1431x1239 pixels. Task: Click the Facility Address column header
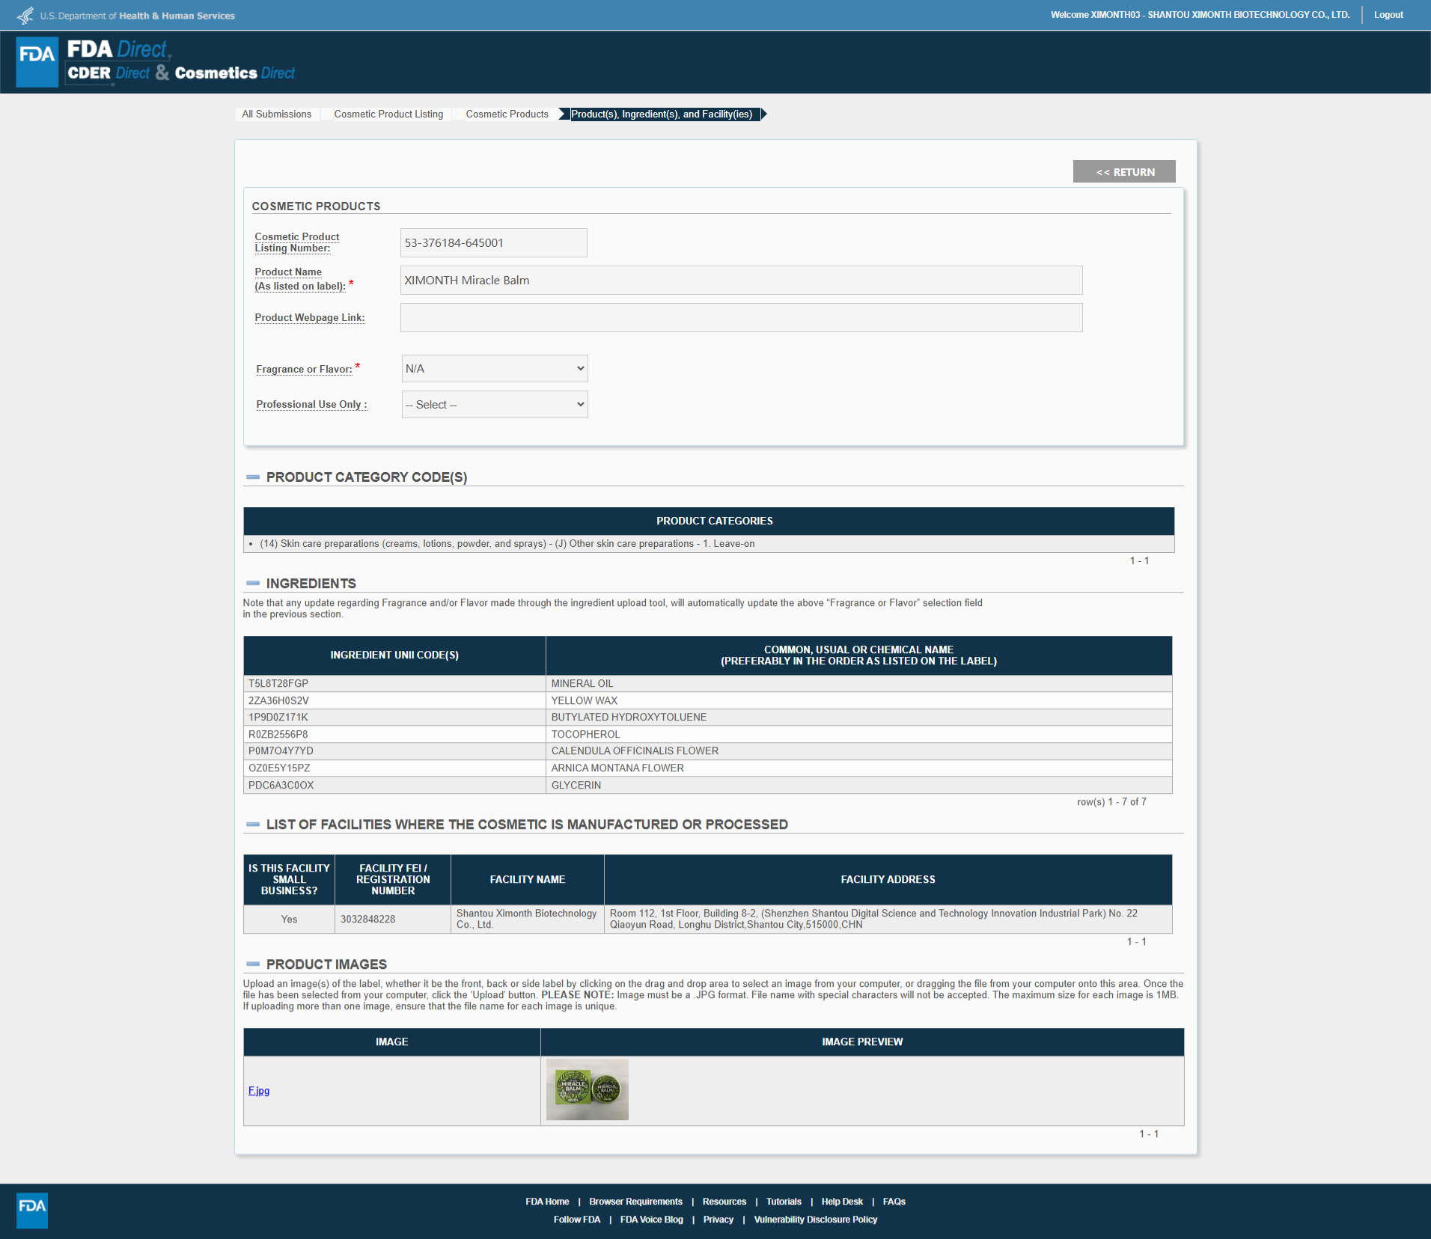coord(888,880)
